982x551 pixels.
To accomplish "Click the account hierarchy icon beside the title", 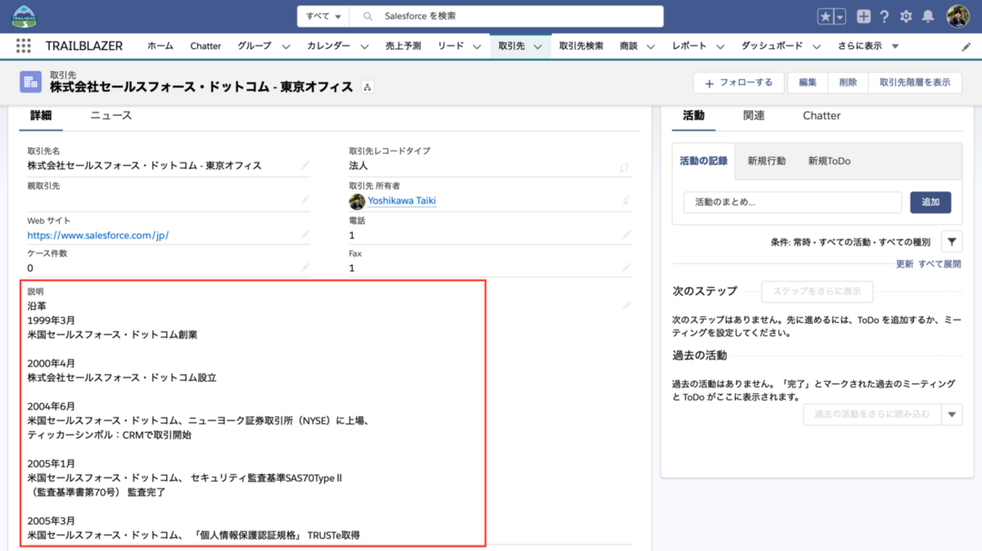I will point(367,87).
